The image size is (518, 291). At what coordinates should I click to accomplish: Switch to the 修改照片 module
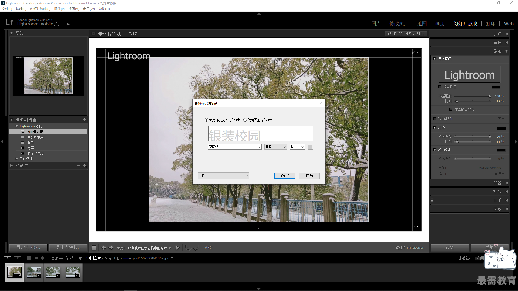pyautogui.click(x=399, y=24)
